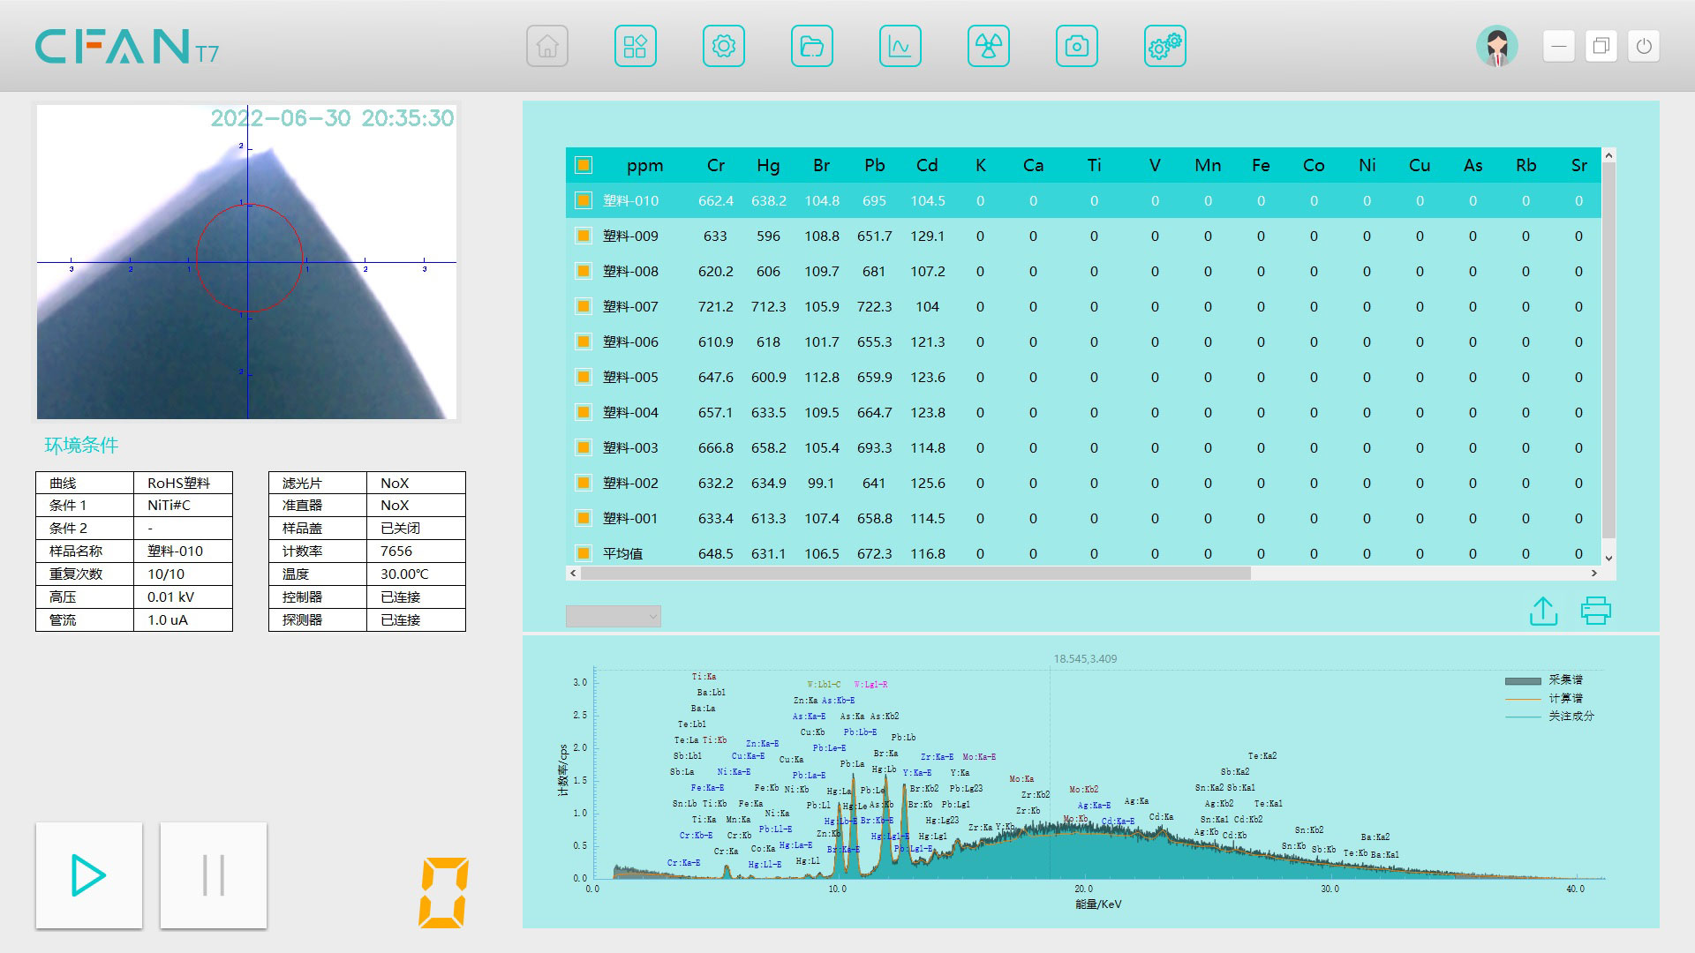Toggle checkbox for 塑料-001 row
Image resolution: width=1695 pixels, height=953 pixels.
pyautogui.click(x=584, y=518)
